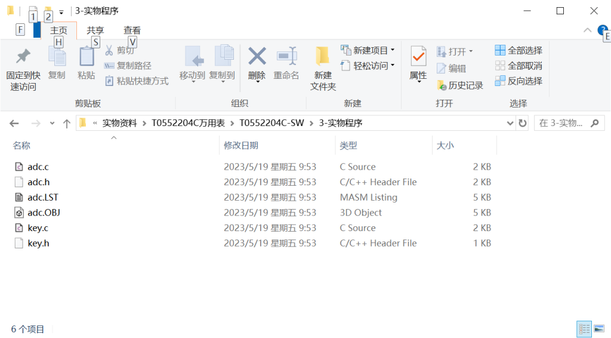Expand hidden breadcrumb path chevron
The width and height of the screenshot is (611, 338).
95,123
